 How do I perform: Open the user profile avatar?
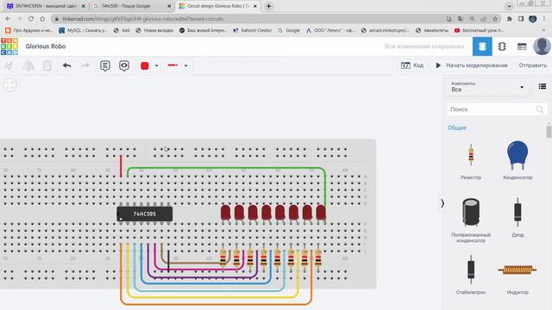pos(542,46)
